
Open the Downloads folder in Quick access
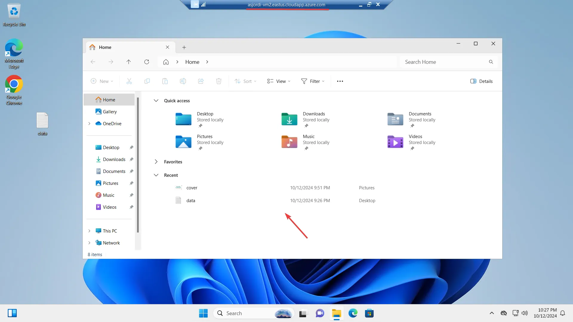click(305, 119)
